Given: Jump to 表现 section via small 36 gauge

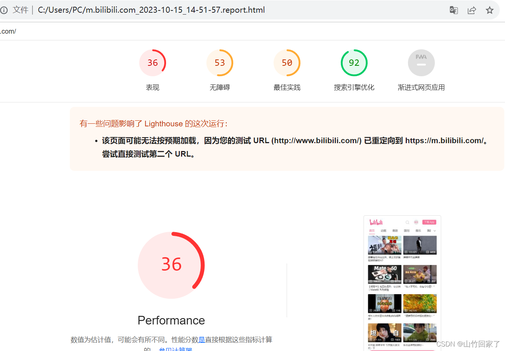Looking at the screenshot, I should [153, 63].
